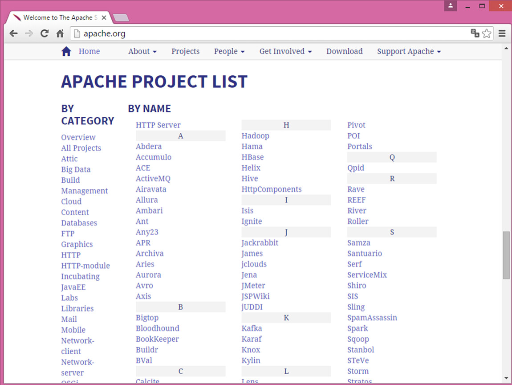Click the translate page icon
This screenshot has width=512, height=385.
(x=475, y=33)
